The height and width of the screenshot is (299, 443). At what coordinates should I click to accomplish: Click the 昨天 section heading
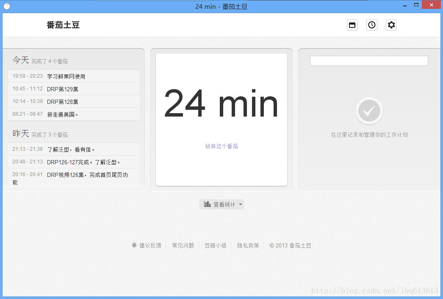click(x=21, y=133)
